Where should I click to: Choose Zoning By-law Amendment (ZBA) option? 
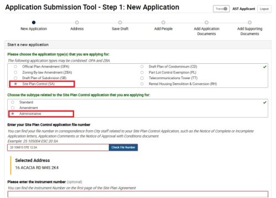tap(15, 73)
